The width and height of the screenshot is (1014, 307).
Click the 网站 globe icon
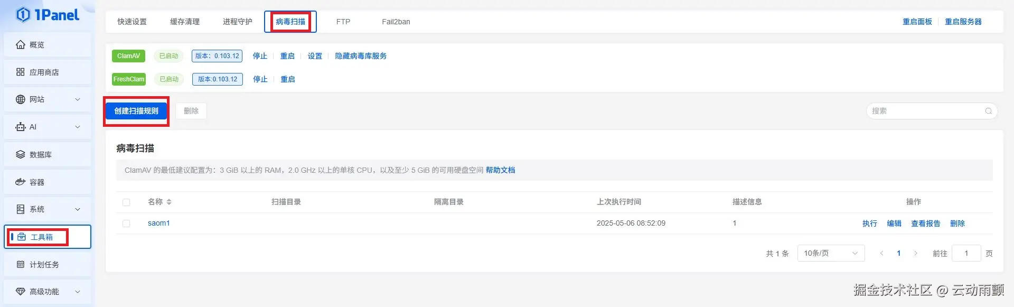coord(21,99)
